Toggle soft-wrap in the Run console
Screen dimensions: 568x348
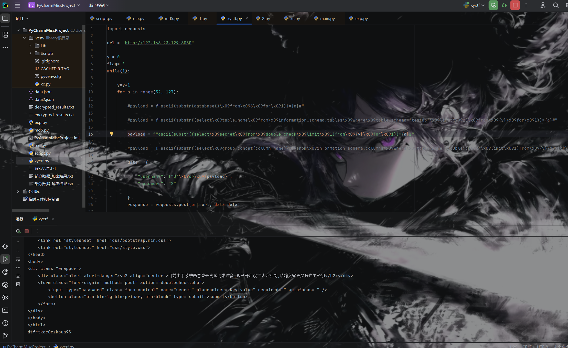point(18,259)
